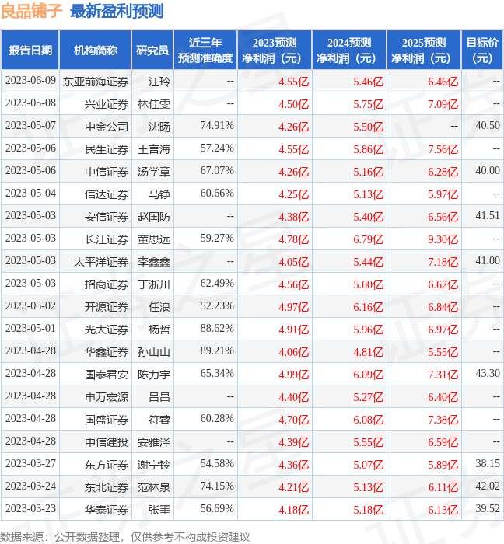Select the date 2023-06-09 cell

(30, 81)
